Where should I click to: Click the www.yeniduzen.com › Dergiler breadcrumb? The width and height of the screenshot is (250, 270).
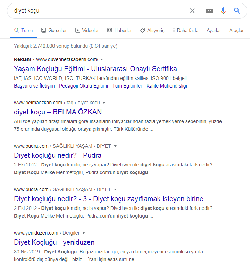(47, 233)
